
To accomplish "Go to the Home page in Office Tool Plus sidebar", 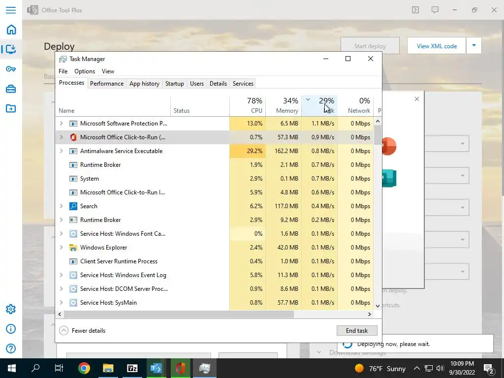I will tap(11, 30).
